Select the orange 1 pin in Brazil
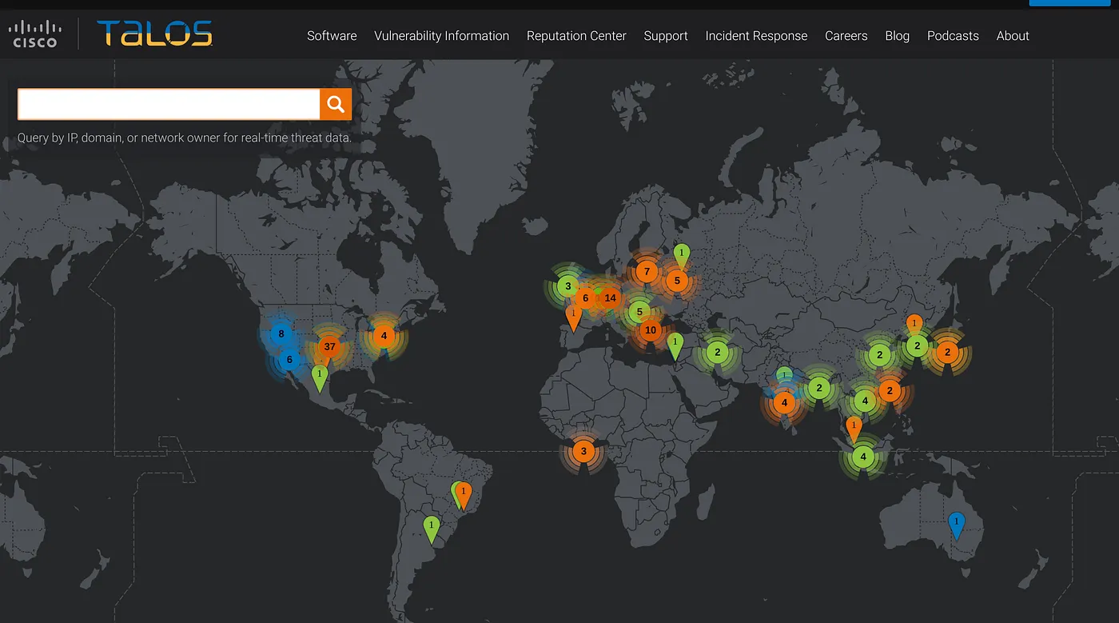This screenshot has width=1119, height=623. [x=464, y=495]
